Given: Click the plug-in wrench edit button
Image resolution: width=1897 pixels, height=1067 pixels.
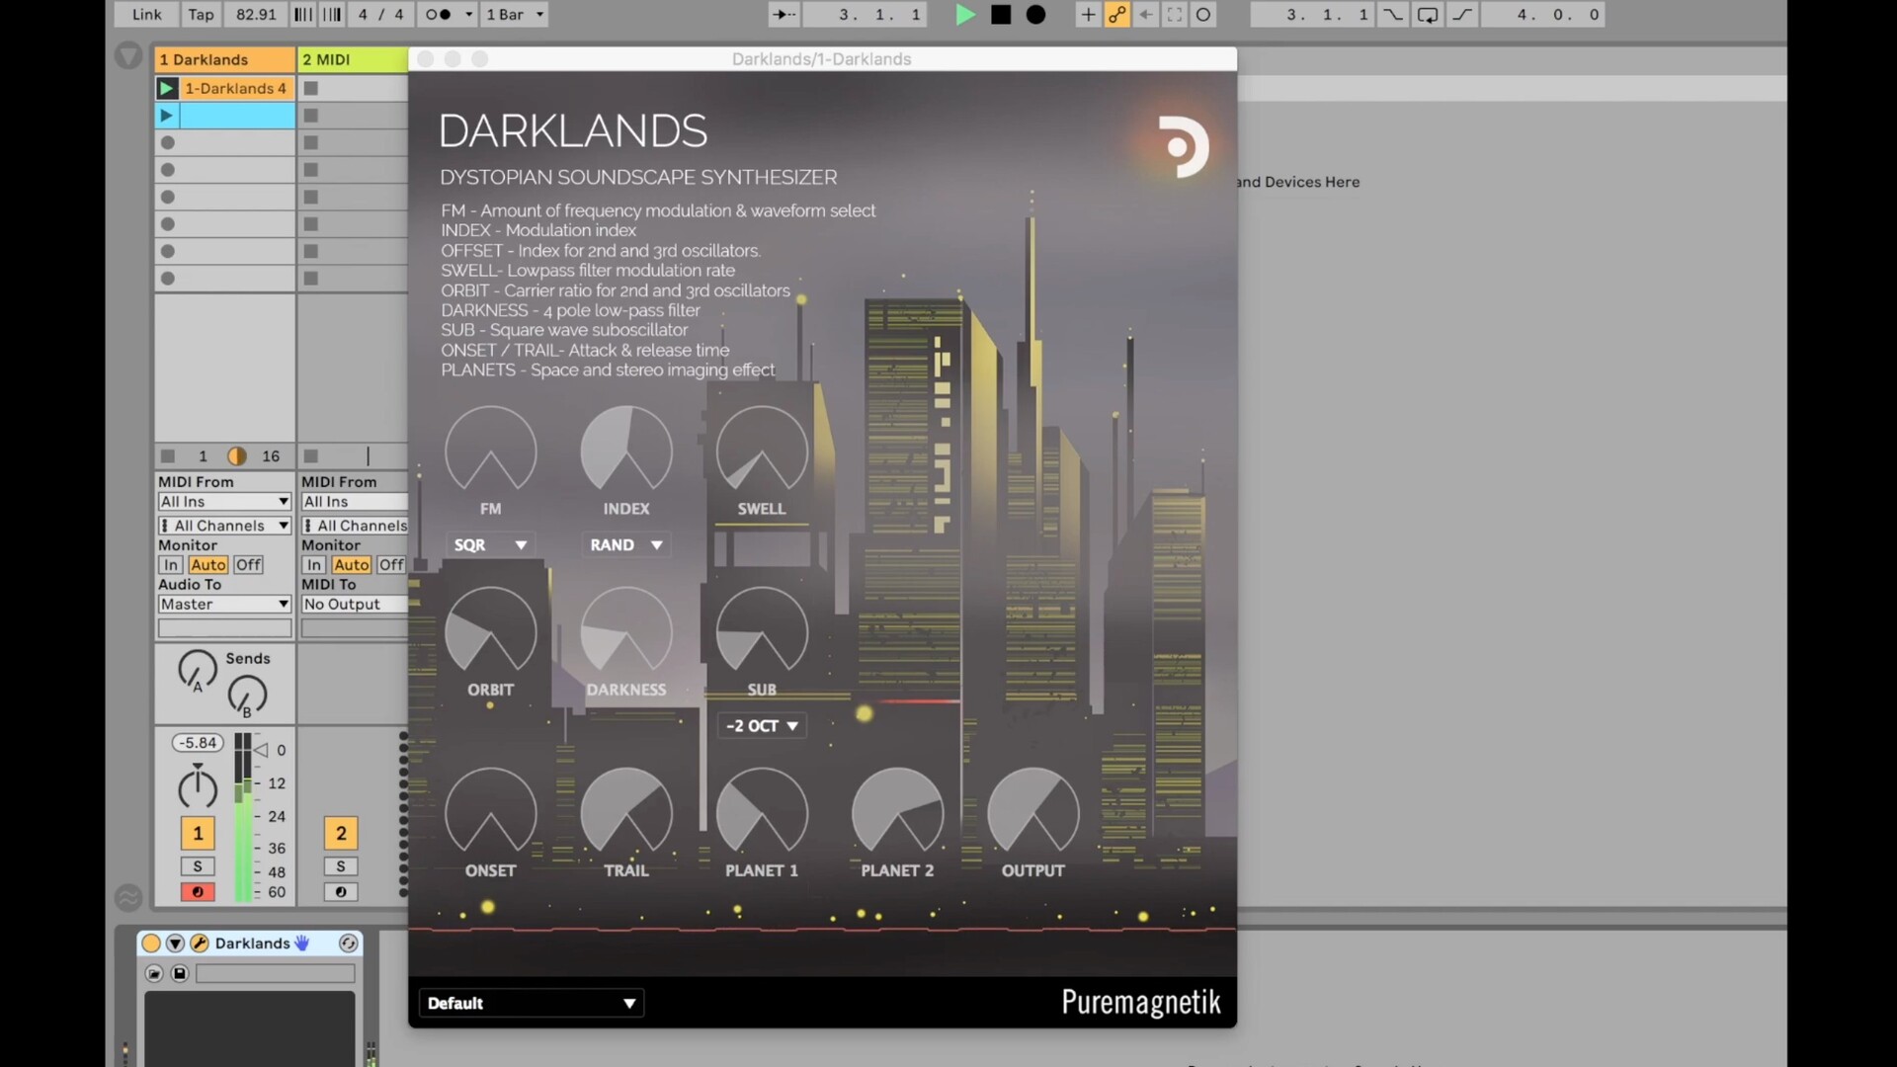Looking at the screenshot, I should 199,944.
